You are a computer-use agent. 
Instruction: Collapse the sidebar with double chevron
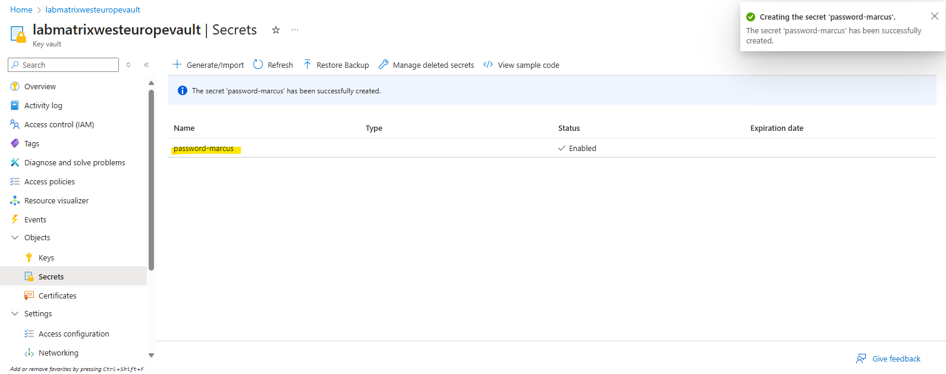[146, 65]
